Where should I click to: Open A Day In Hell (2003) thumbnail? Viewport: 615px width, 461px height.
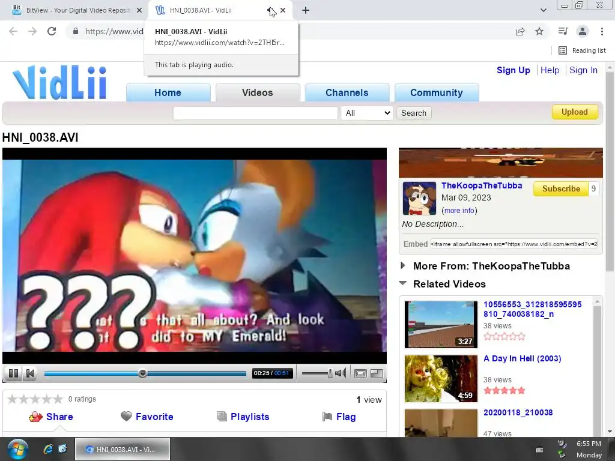441,378
